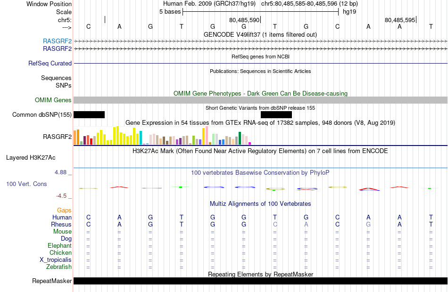Click the Gaps row label
Image resolution: width=448 pixels, height=292 pixels.
click(x=64, y=211)
